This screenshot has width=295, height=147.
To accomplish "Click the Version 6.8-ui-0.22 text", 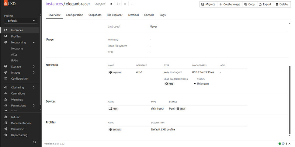I will pos(54,144).
